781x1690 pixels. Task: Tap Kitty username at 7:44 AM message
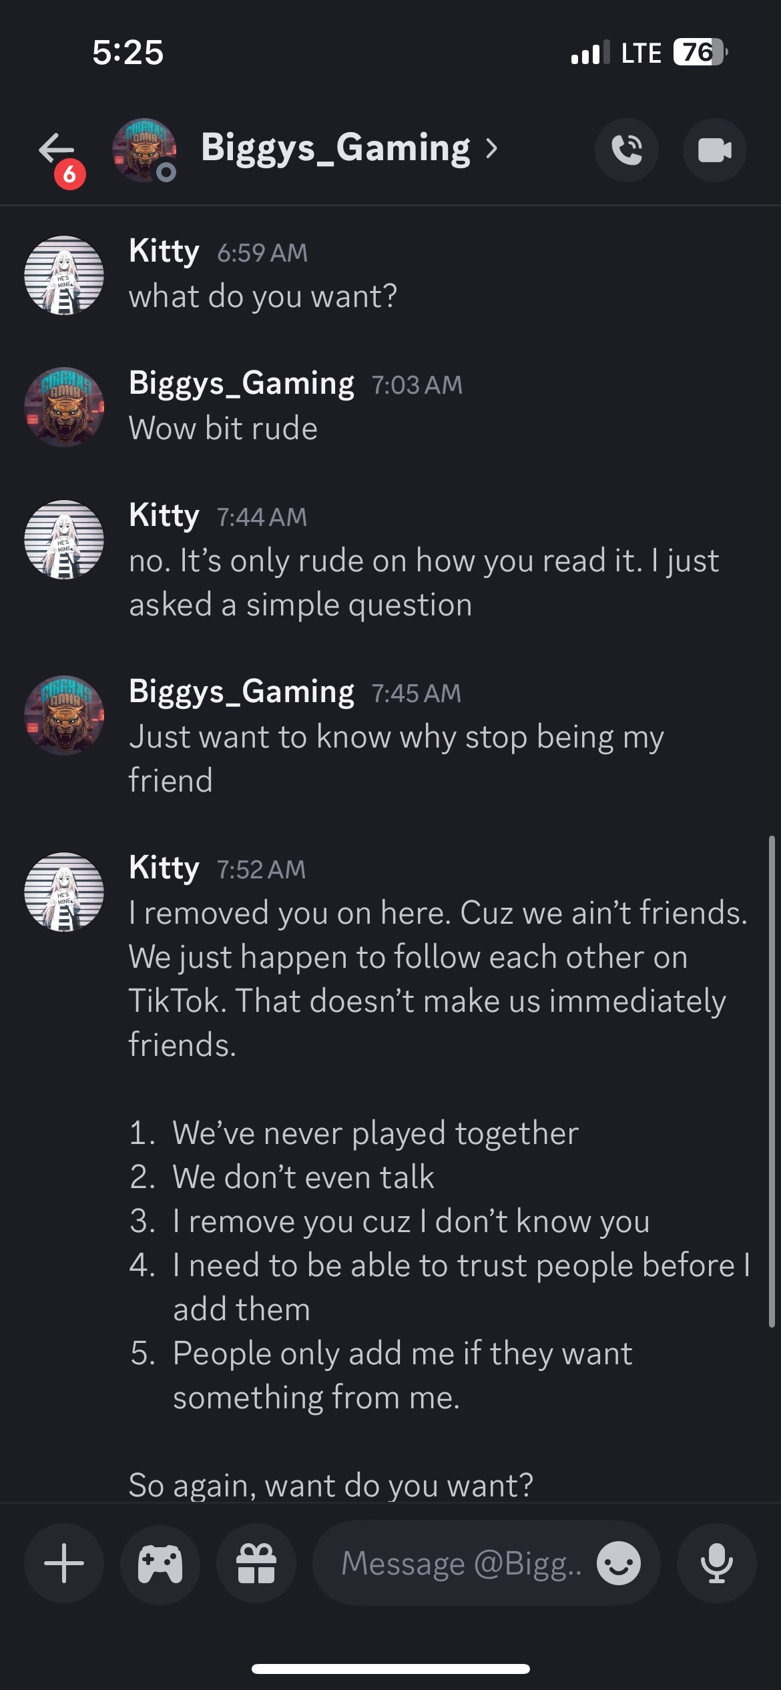[164, 515]
